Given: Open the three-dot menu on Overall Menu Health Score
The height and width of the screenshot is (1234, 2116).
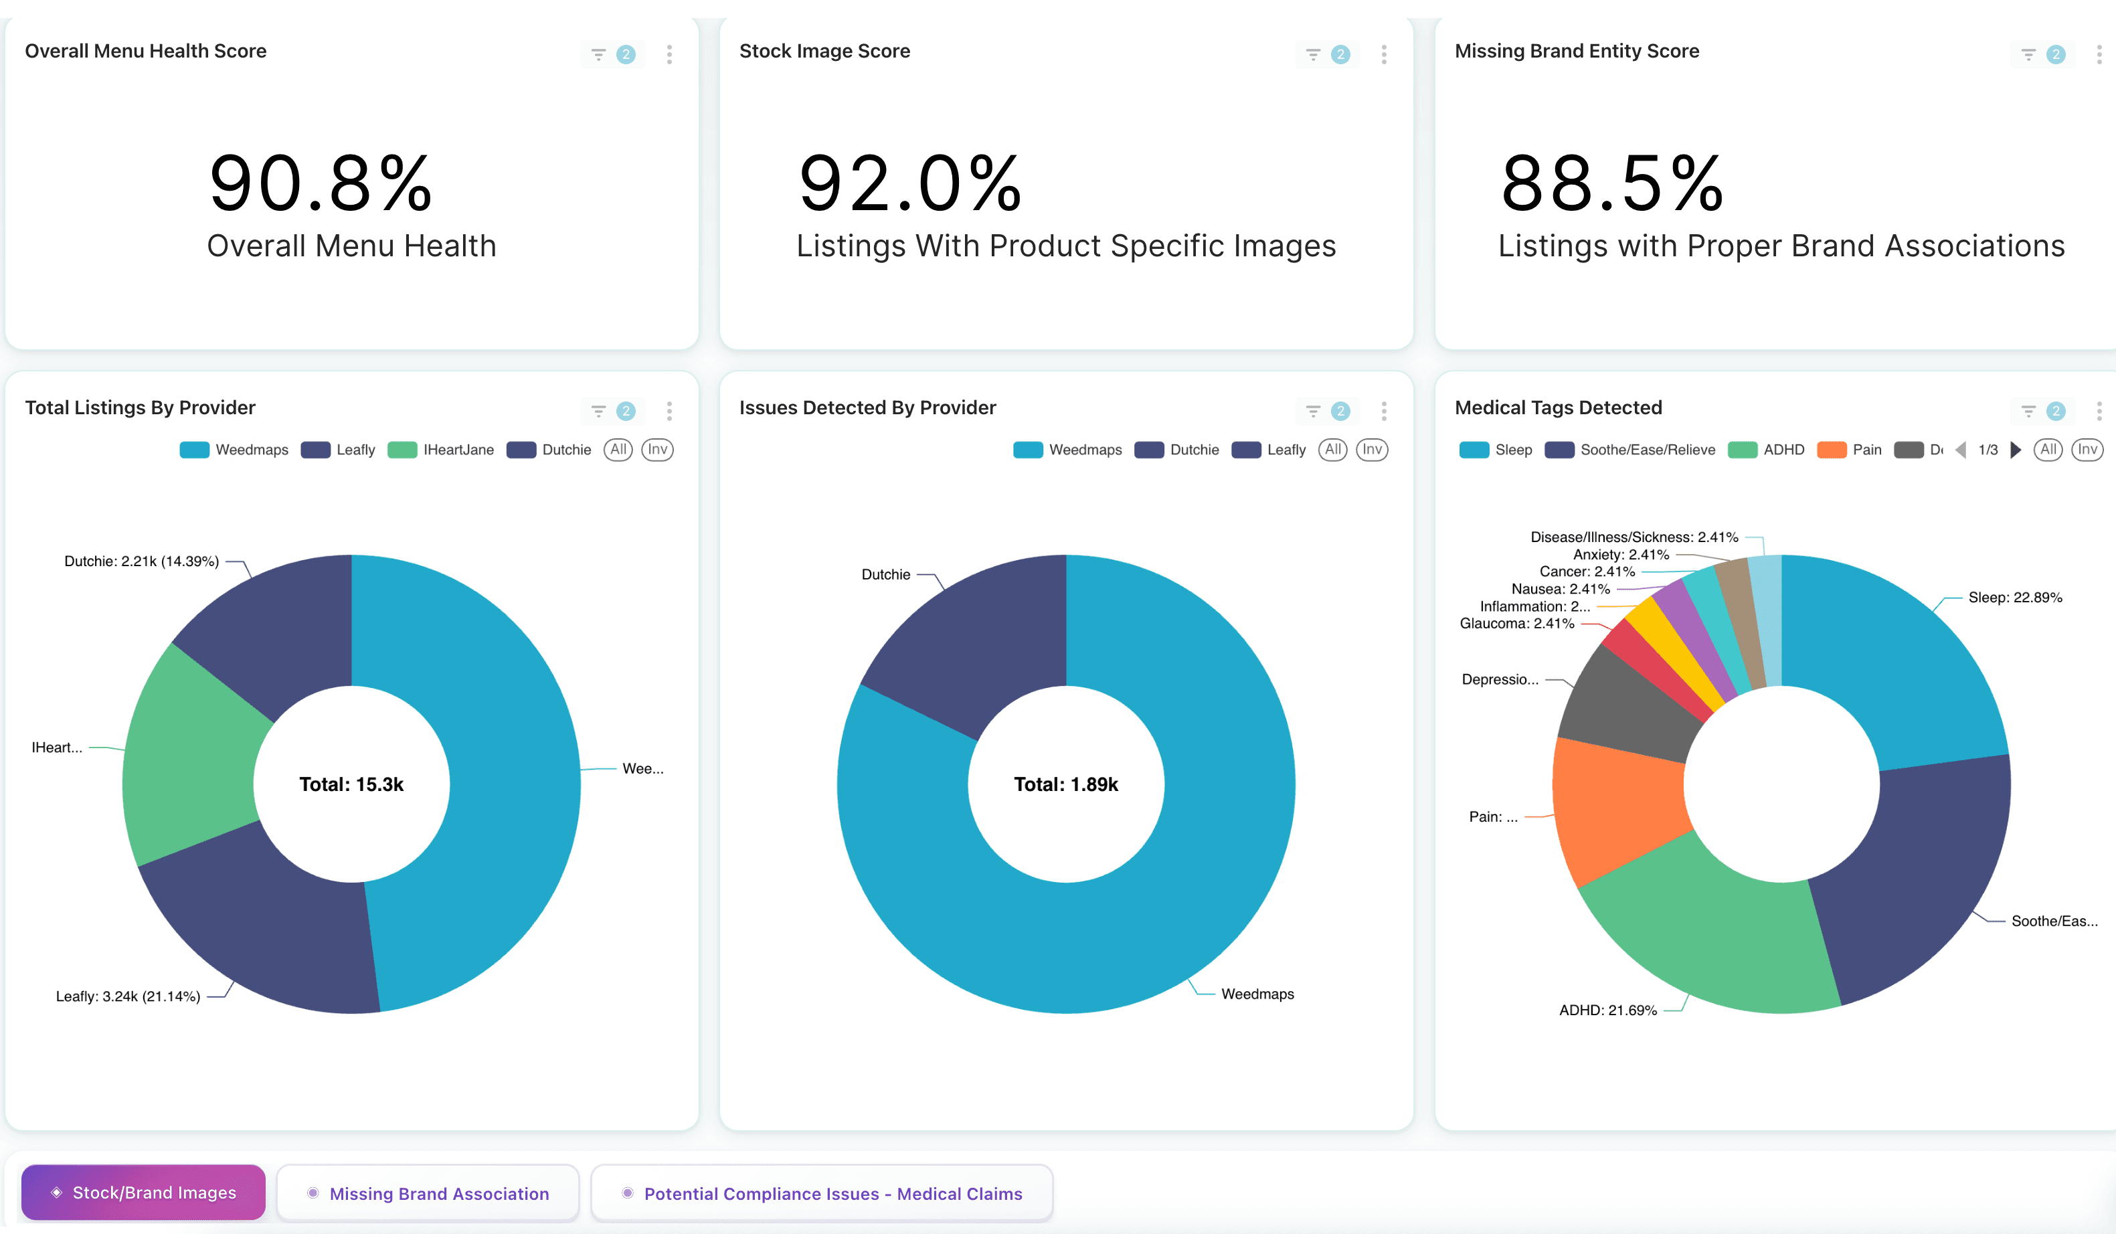Looking at the screenshot, I should [x=669, y=54].
